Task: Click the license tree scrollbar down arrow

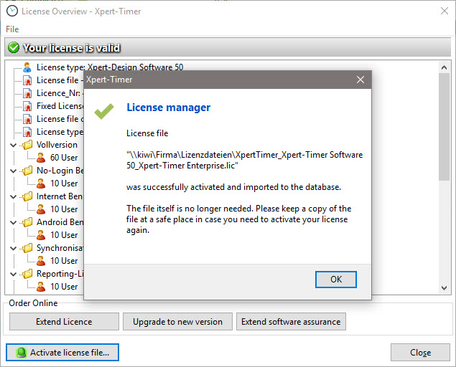Action: (445, 287)
